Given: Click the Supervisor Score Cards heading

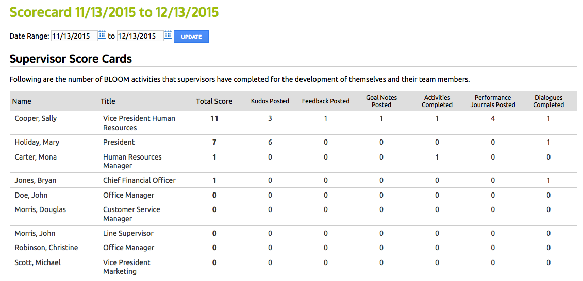Looking at the screenshot, I should 71,59.
